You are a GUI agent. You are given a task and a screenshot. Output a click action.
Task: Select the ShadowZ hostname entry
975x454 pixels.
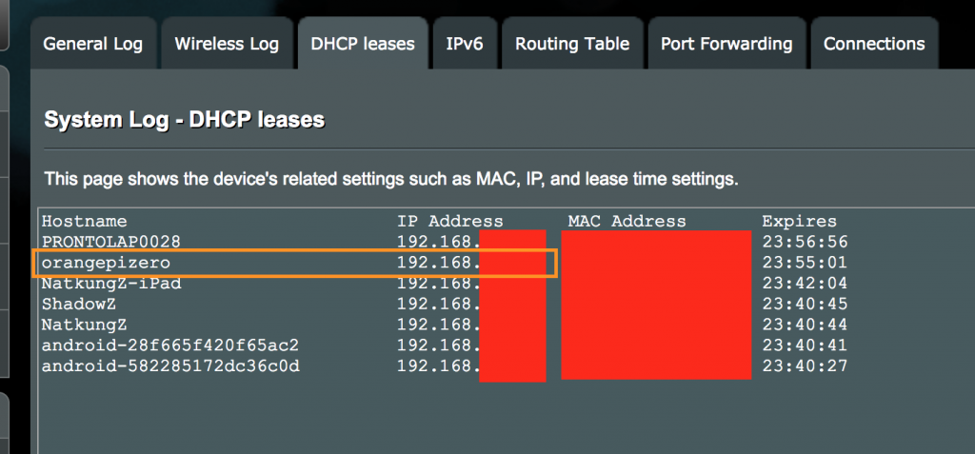pyautogui.click(x=78, y=305)
